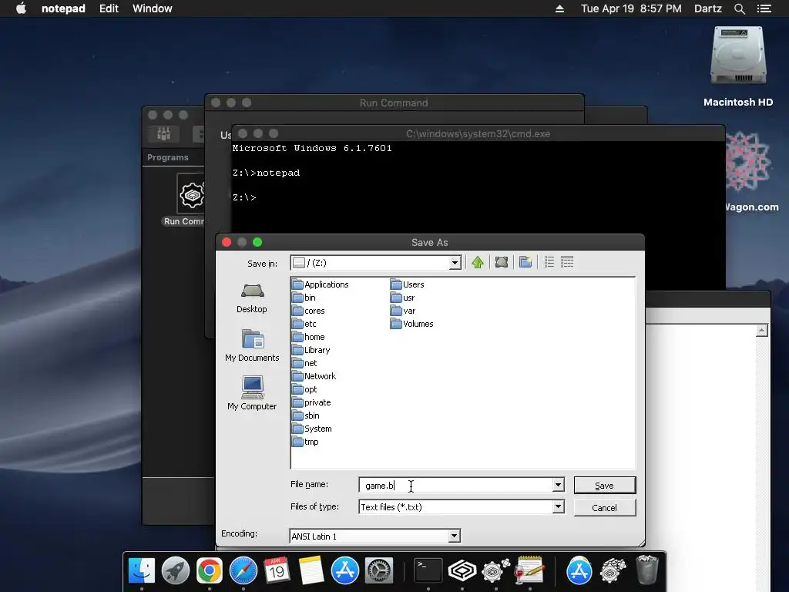The height and width of the screenshot is (592, 789).
Task: Select the private folder
Action: click(x=312, y=402)
